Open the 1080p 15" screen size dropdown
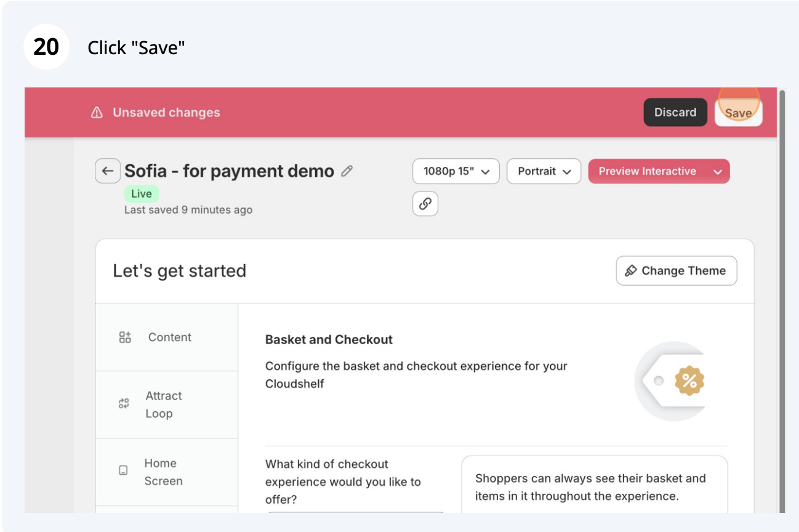Screen dimensions: 799x532 pyautogui.click(x=456, y=171)
